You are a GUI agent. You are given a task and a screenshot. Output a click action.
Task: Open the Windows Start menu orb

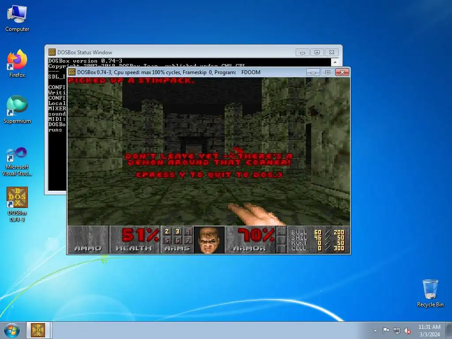tap(12, 330)
